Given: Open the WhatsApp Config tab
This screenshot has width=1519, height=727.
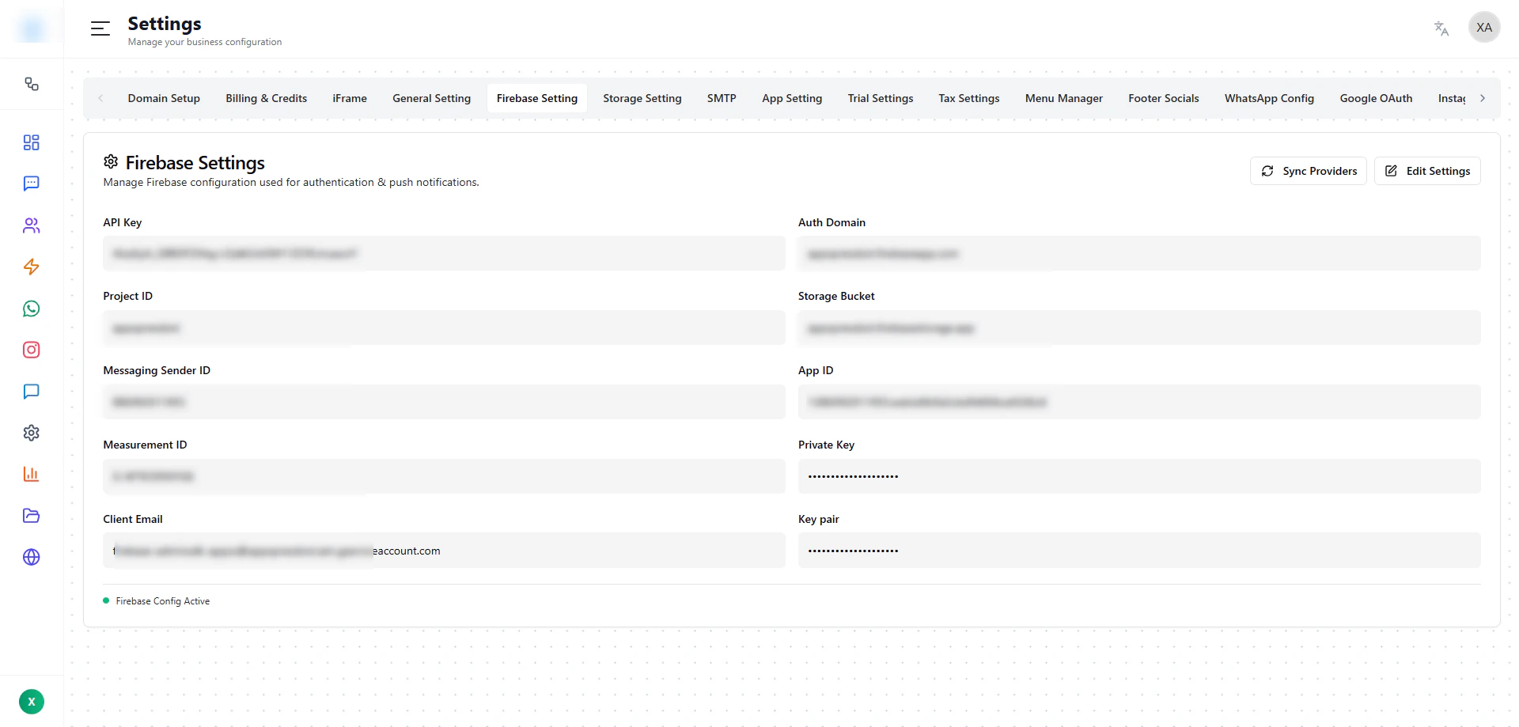Looking at the screenshot, I should tap(1270, 98).
